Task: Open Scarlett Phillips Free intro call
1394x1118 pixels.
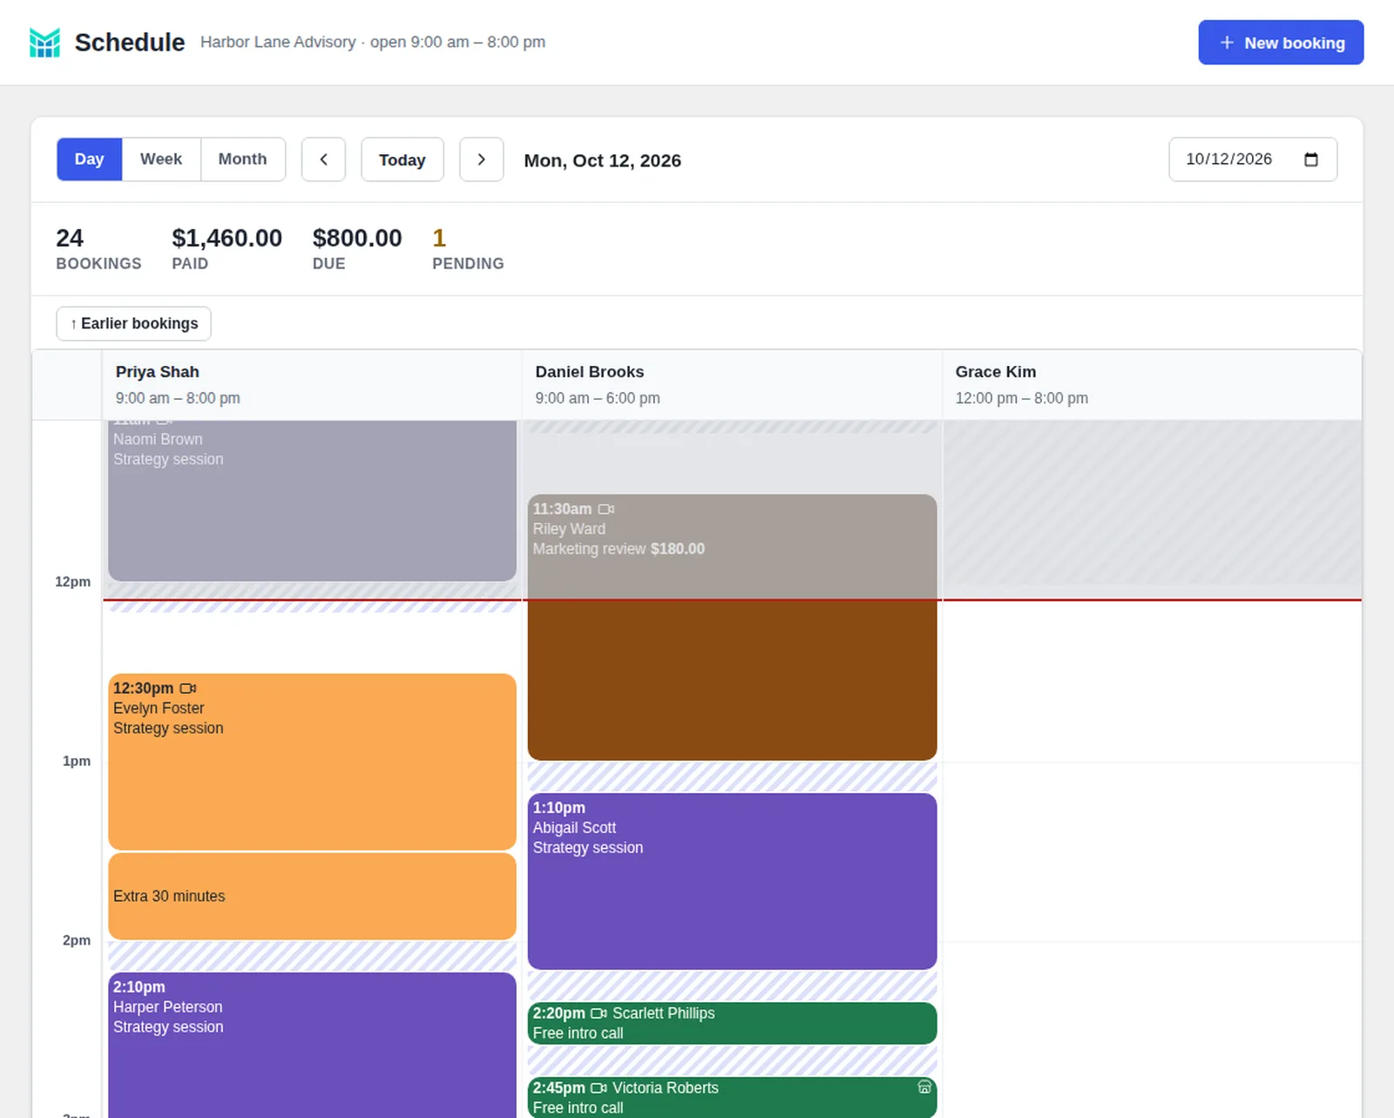Action: pyautogui.click(x=732, y=1023)
